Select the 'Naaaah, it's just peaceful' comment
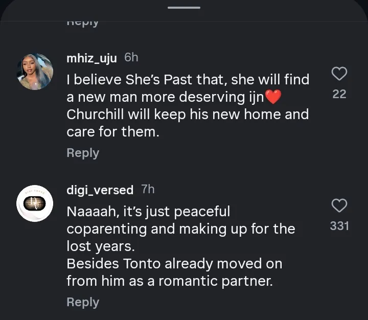Viewport: 368px width, 320px height. coord(148,211)
